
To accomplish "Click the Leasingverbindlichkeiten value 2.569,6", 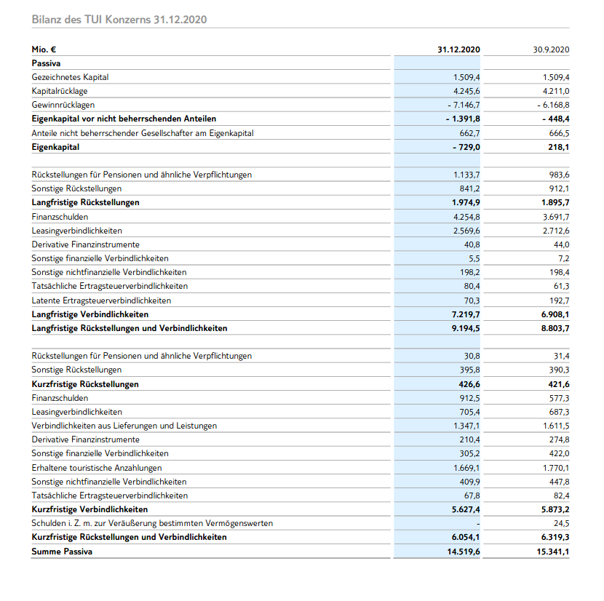I will [x=466, y=231].
